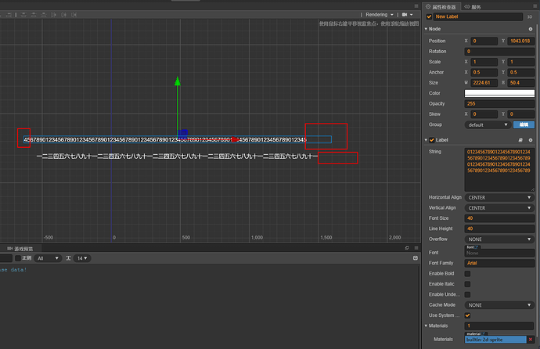Switch to the 服务 tab
The height and width of the screenshot is (349, 540).
(x=473, y=7)
